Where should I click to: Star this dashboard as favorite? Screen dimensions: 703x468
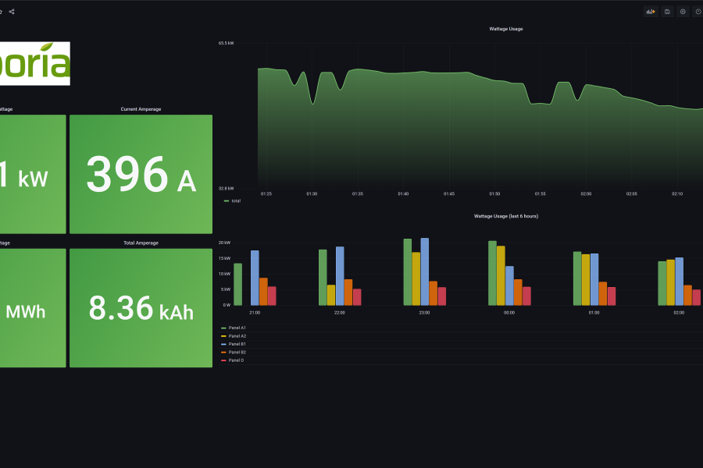[1, 12]
